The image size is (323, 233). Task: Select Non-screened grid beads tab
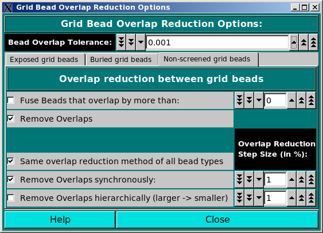coord(208,59)
